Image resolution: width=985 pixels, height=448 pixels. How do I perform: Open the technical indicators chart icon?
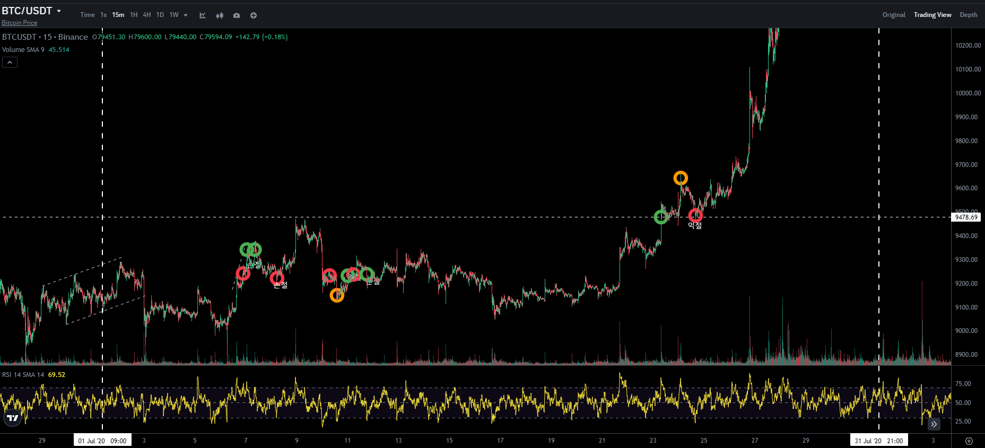click(203, 15)
